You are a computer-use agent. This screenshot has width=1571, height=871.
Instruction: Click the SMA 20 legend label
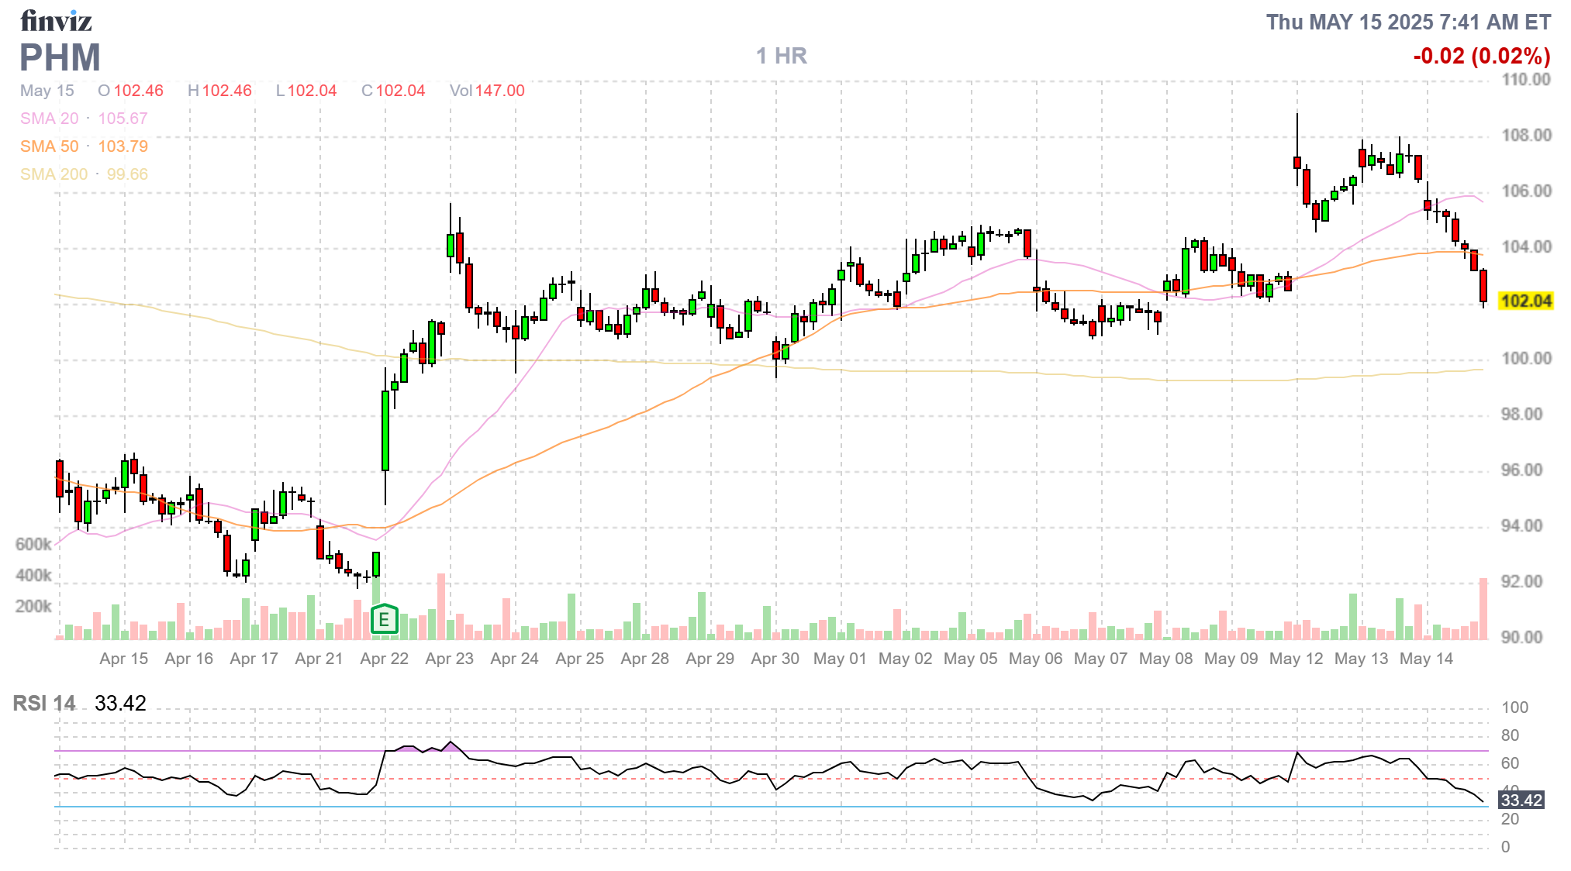coord(49,119)
